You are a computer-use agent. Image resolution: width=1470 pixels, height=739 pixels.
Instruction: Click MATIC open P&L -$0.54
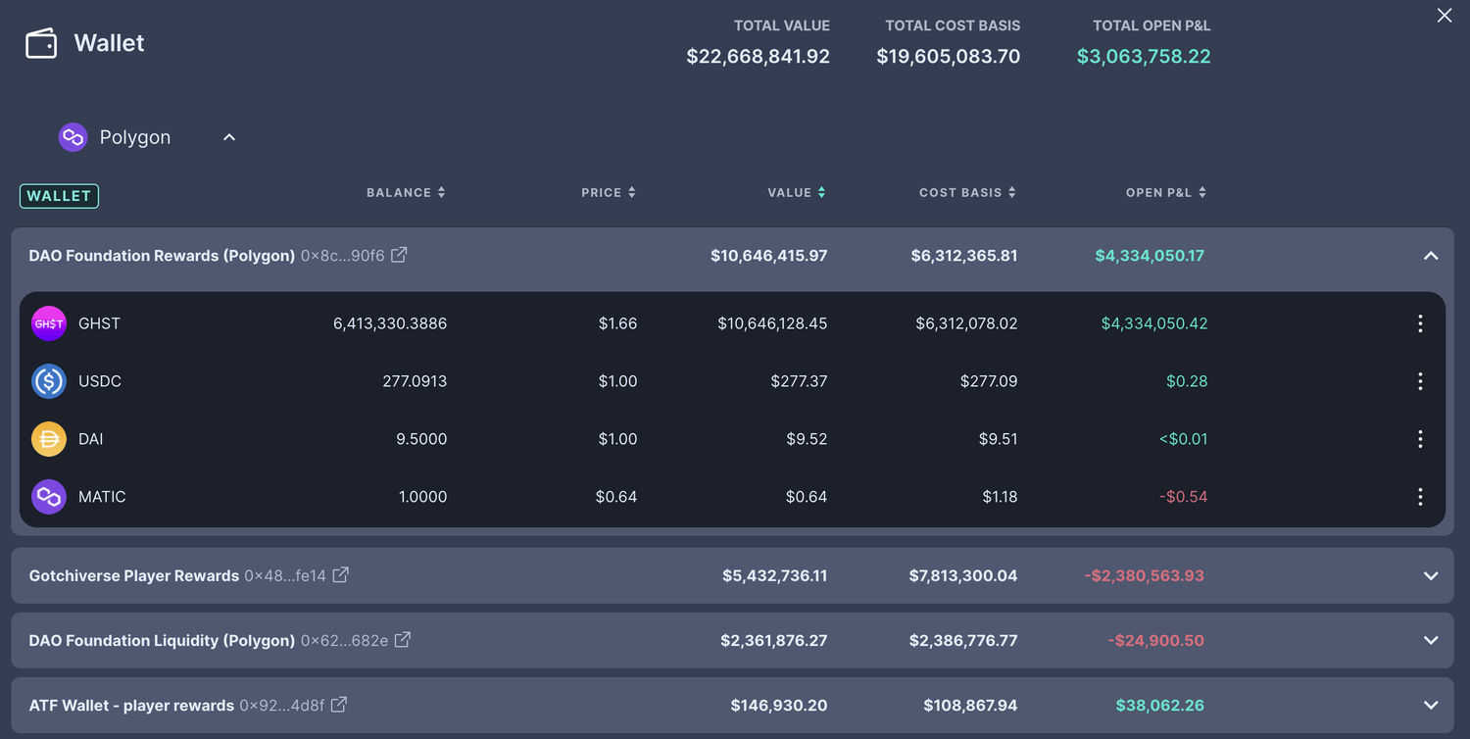coord(1183,497)
